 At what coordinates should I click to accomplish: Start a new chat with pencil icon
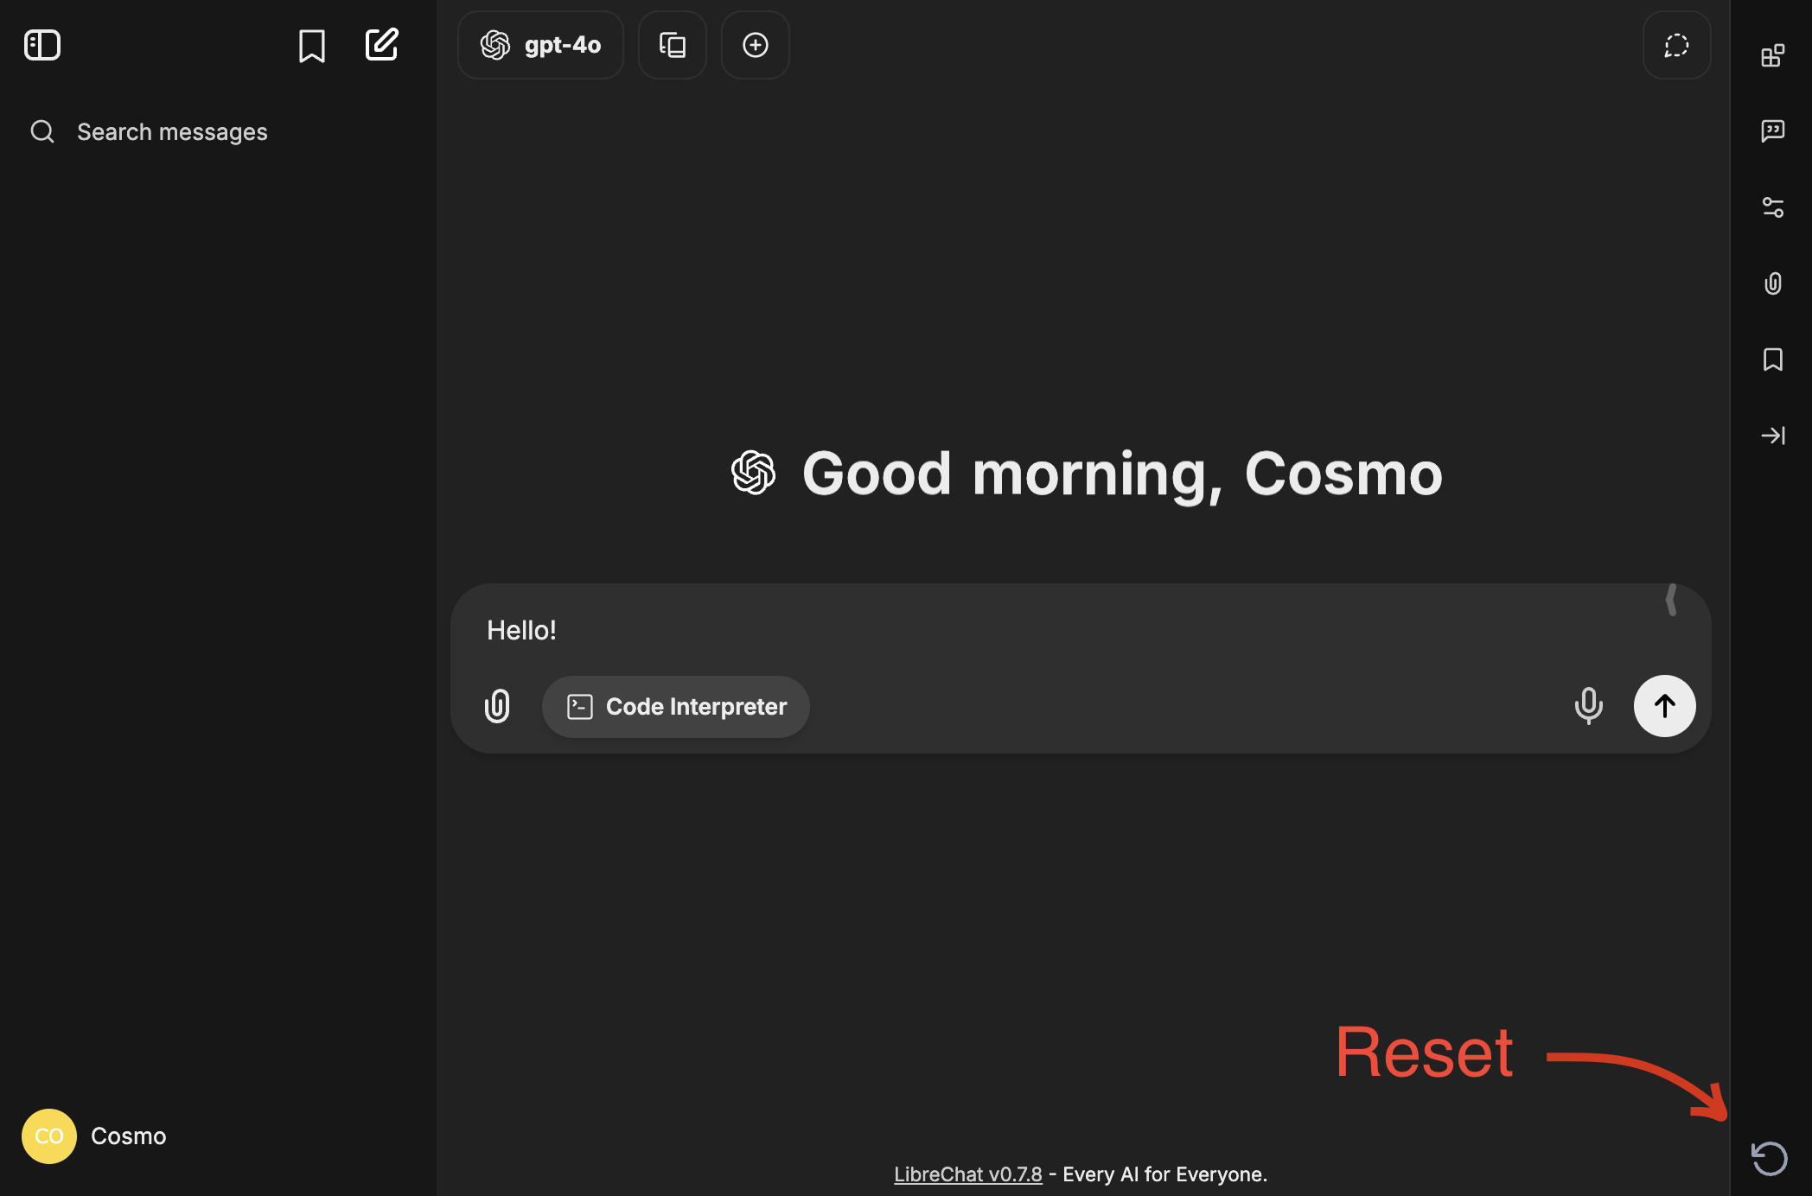pos(381,45)
